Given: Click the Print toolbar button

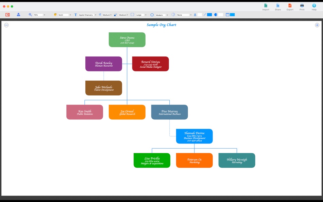Looking at the screenshot, I should tap(302, 7).
